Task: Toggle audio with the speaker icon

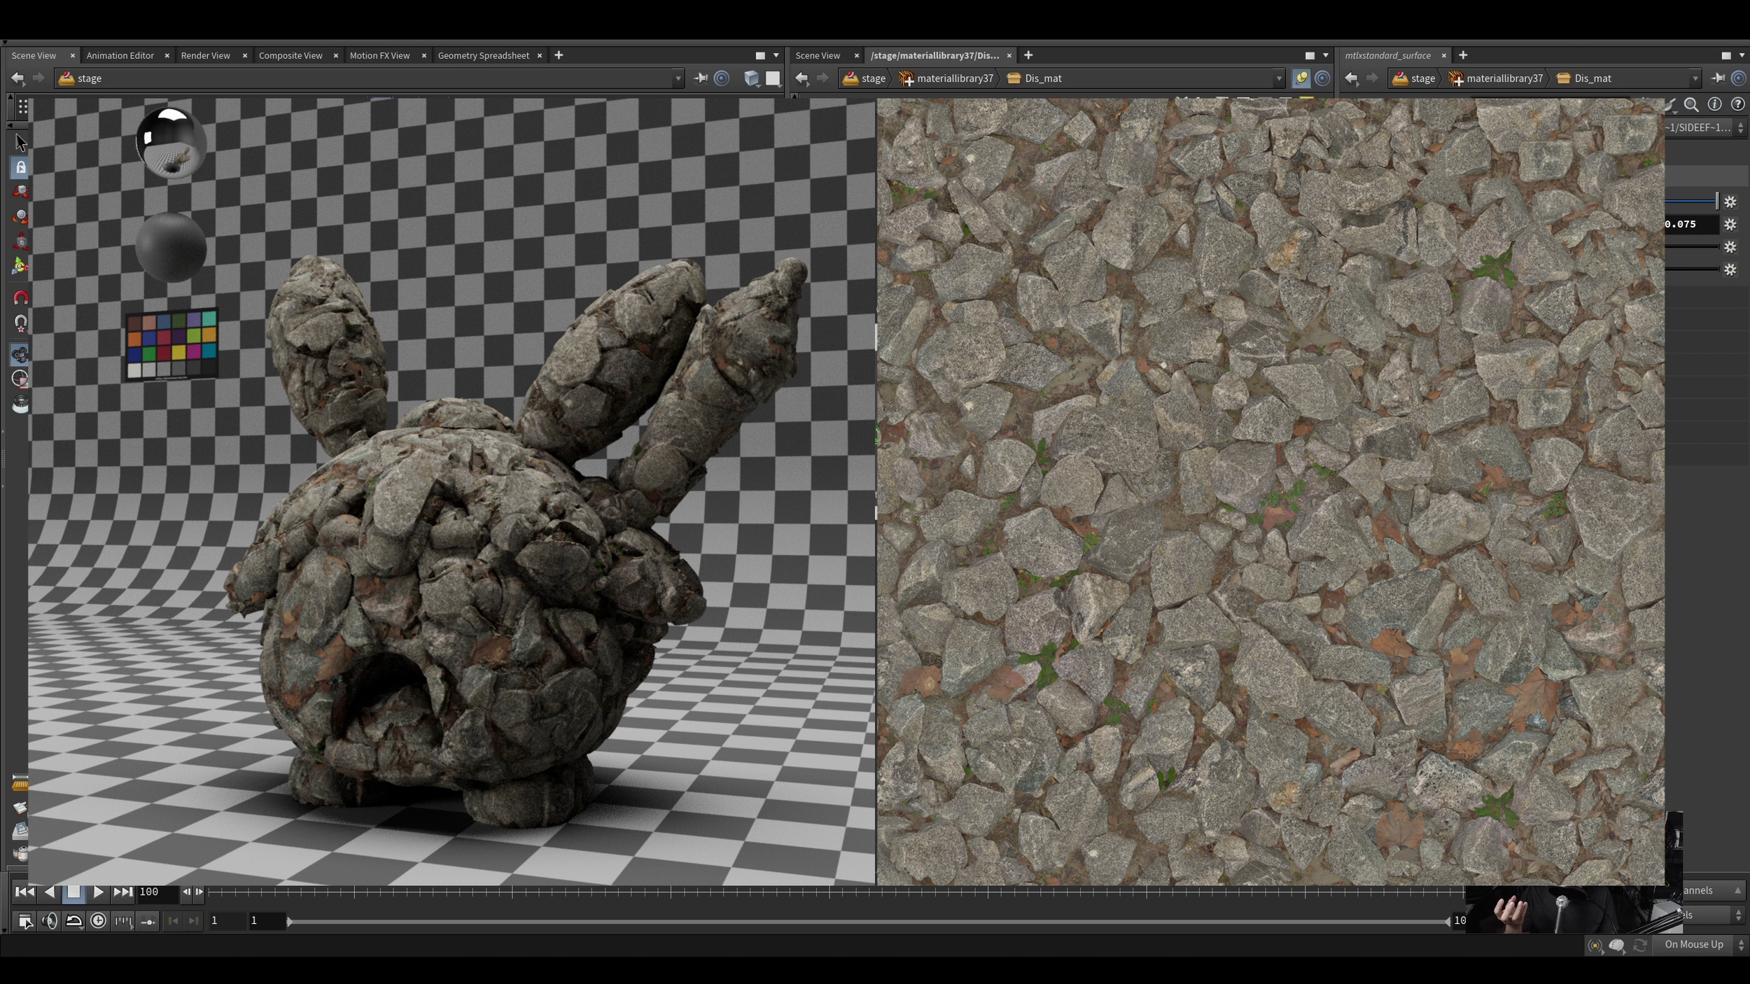Action: point(50,921)
